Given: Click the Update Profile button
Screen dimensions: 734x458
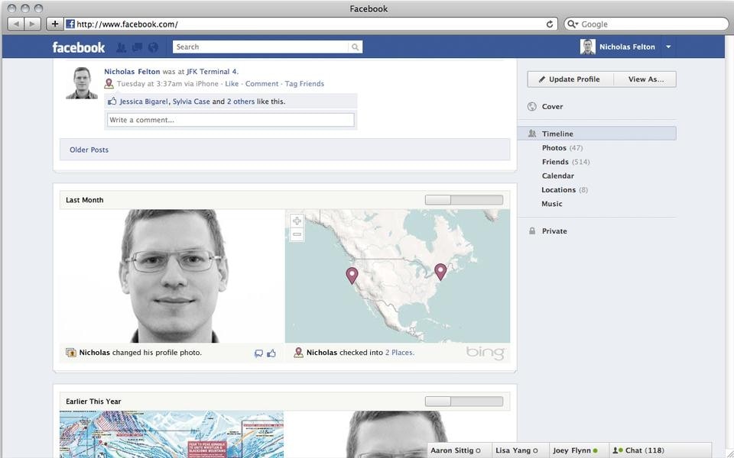Looking at the screenshot, I should [x=570, y=79].
